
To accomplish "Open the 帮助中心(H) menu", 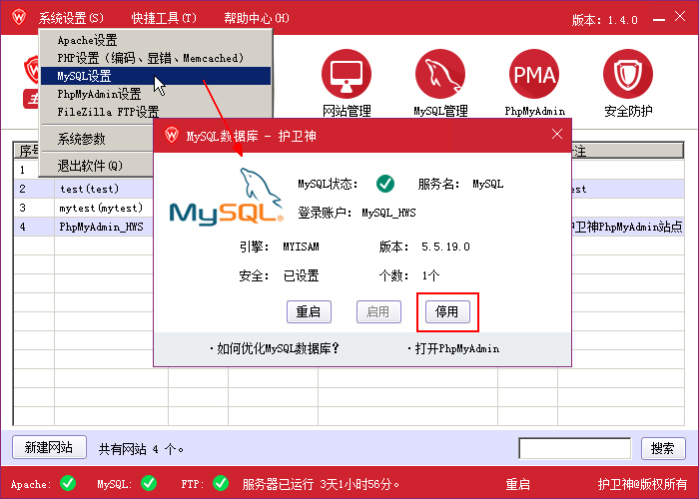I will 257,18.
